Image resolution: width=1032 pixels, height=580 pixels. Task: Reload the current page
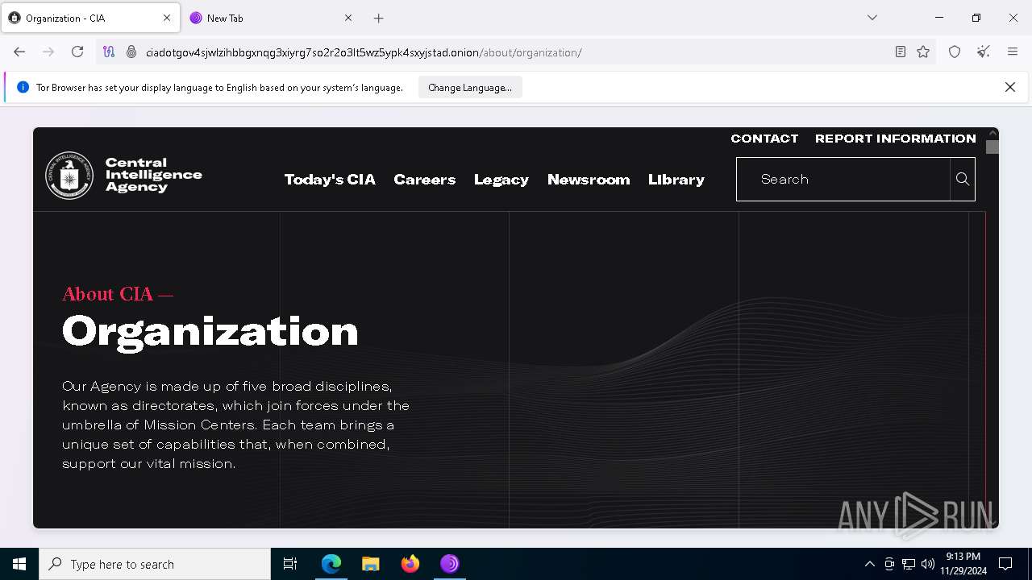pyautogui.click(x=77, y=52)
